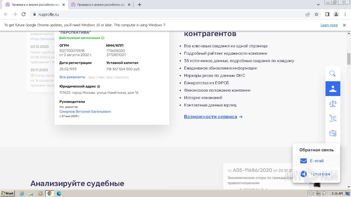Click the share page icon in address bar
Image resolution: width=351 pixels, height=197 pixels.
coord(308,15)
